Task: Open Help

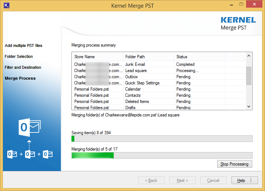Action: click(245, 180)
